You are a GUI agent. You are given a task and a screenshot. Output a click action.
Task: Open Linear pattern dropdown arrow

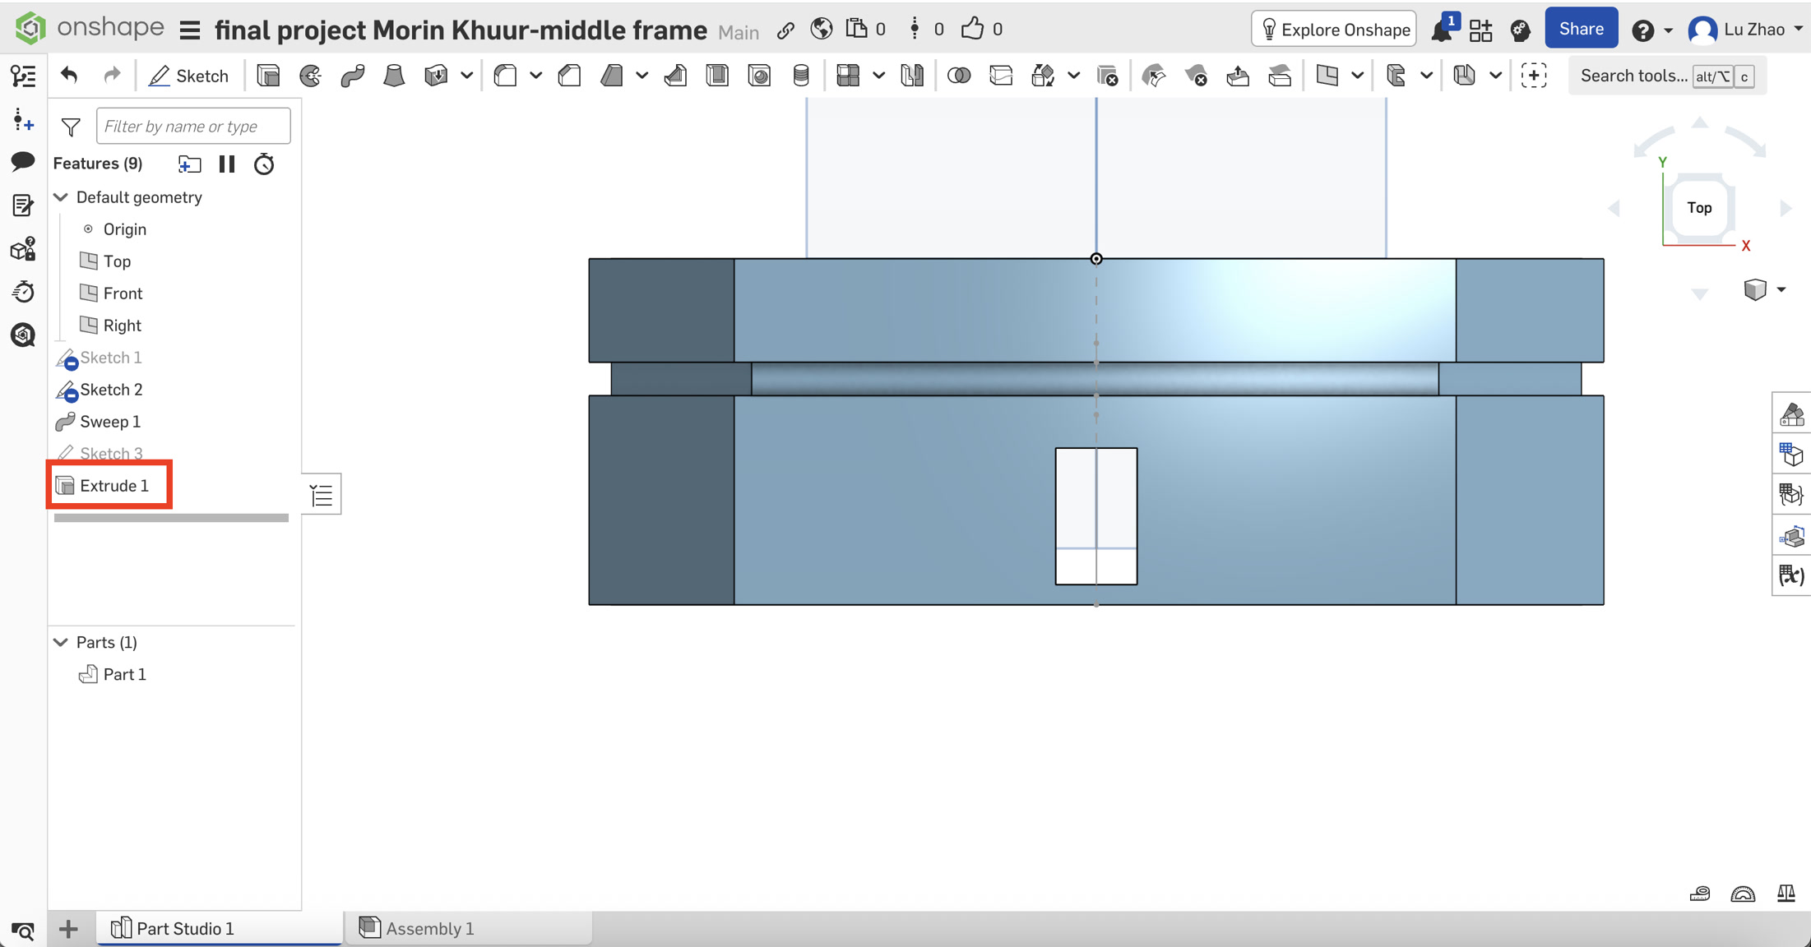point(878,76)
